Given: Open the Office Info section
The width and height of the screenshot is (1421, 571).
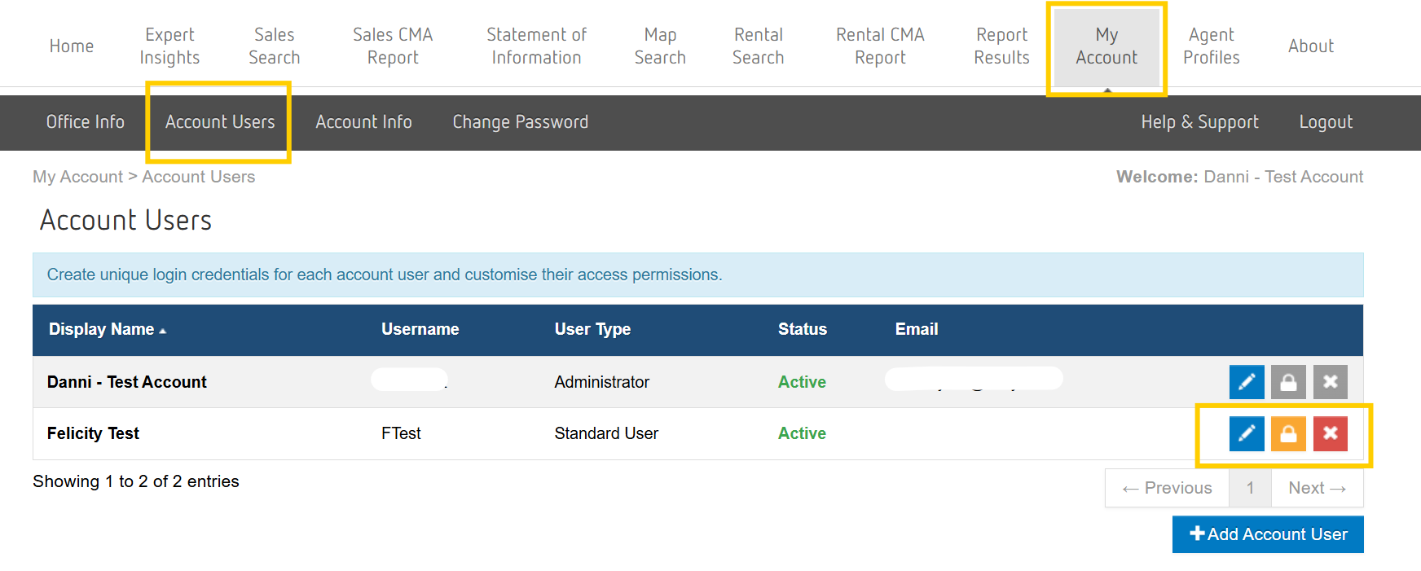Looking at the screenshot, I should 86,122.
